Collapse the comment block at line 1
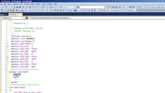This screenshot has width=165, height=93. point(9,21)
